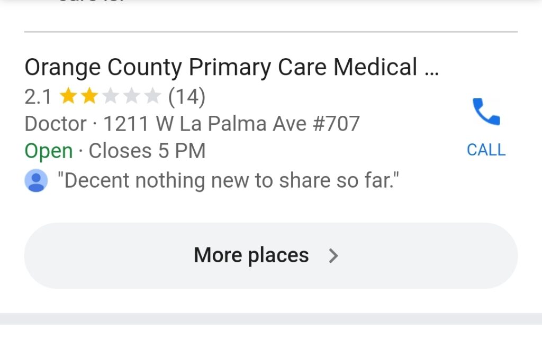
Task: Click the green Open status text
Action: click(x=48, y=152)
